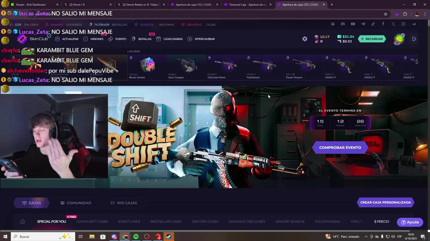430x241 pixels.
Task: Open SSG 08 Fever Dream live drop
Action: [304, 67]
